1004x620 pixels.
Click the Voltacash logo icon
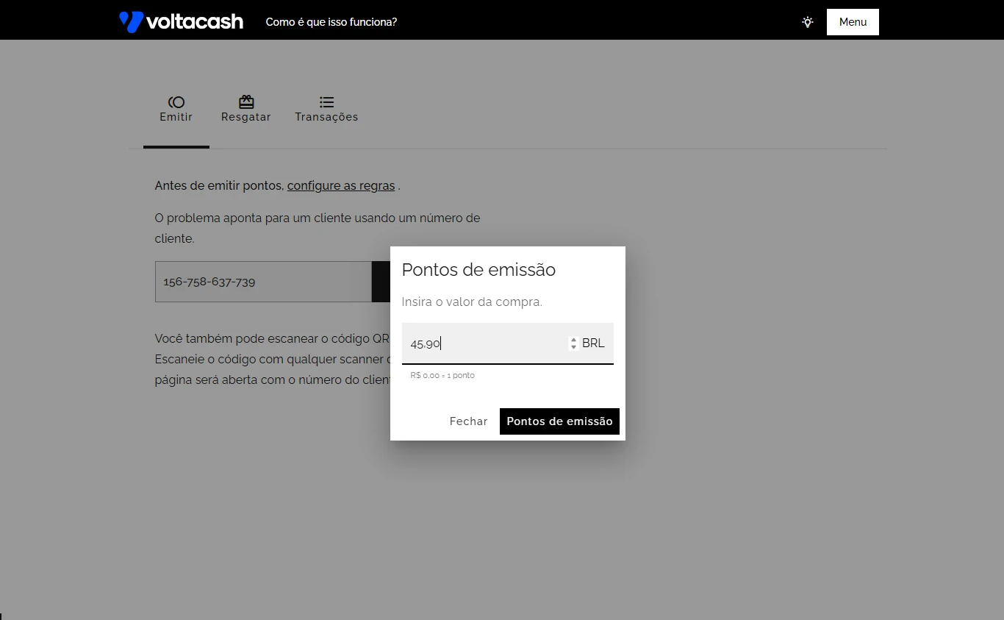(x=131, y=22)
